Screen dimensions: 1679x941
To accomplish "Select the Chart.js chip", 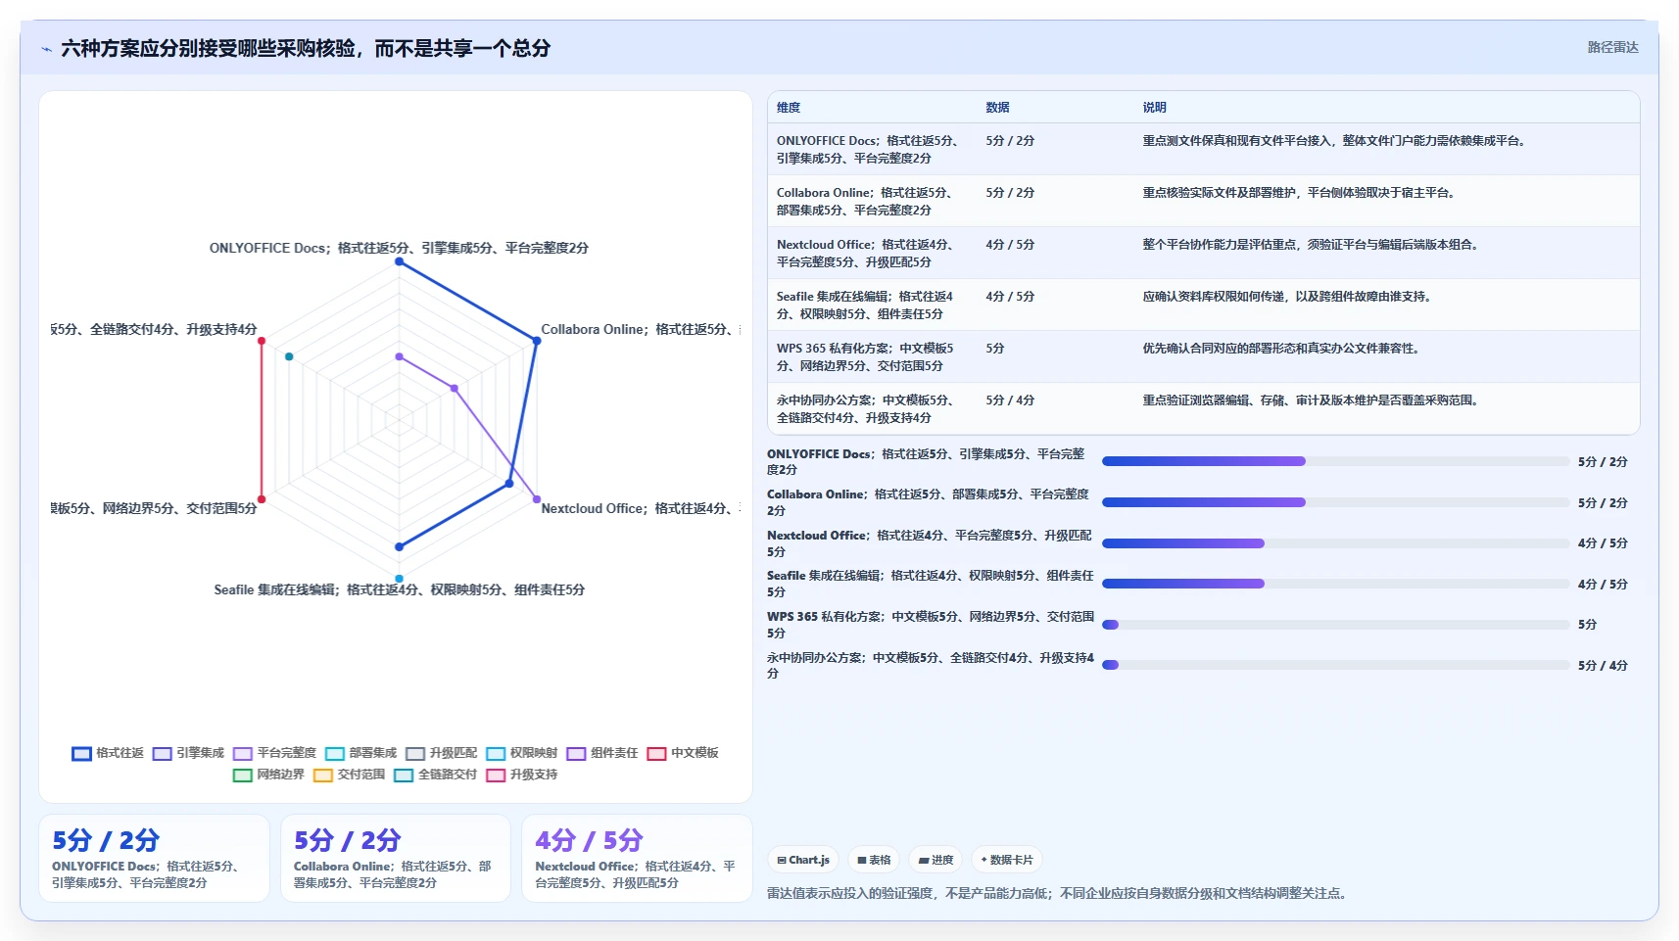I will (x=803, y=860).
